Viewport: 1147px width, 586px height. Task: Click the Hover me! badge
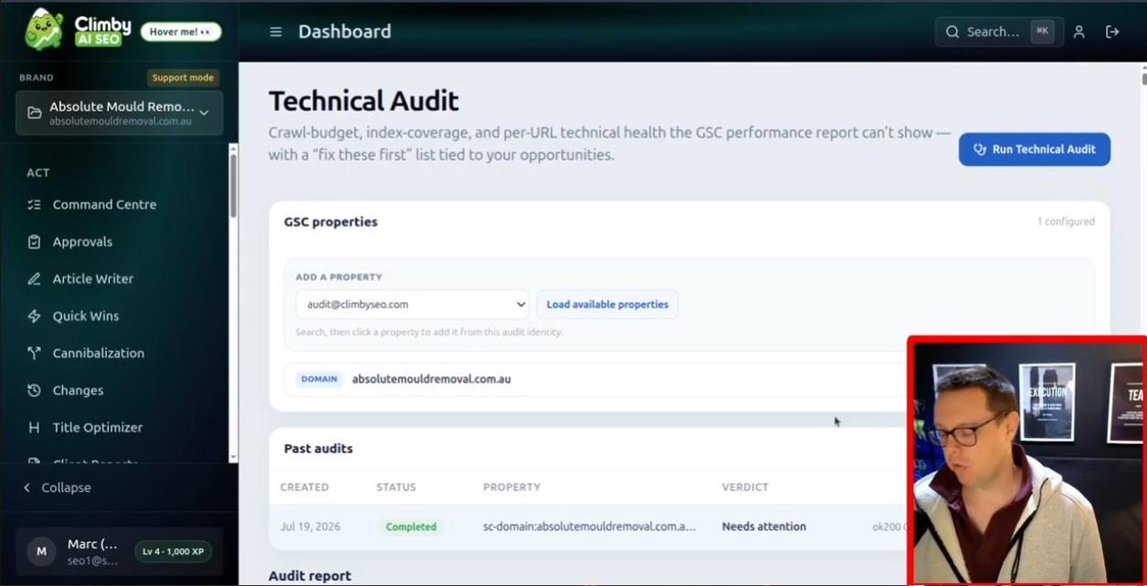[x=181, y=32]
